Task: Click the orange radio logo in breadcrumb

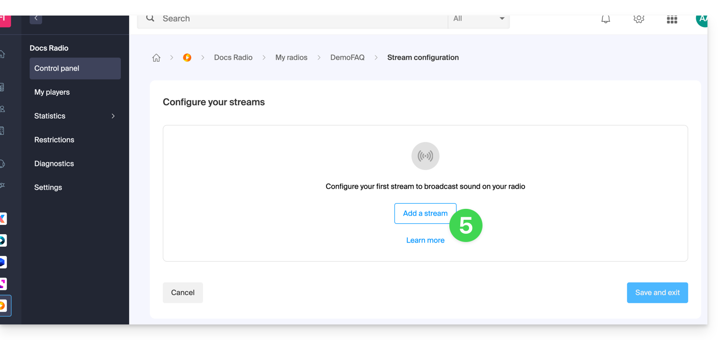Action: (187, 58)
